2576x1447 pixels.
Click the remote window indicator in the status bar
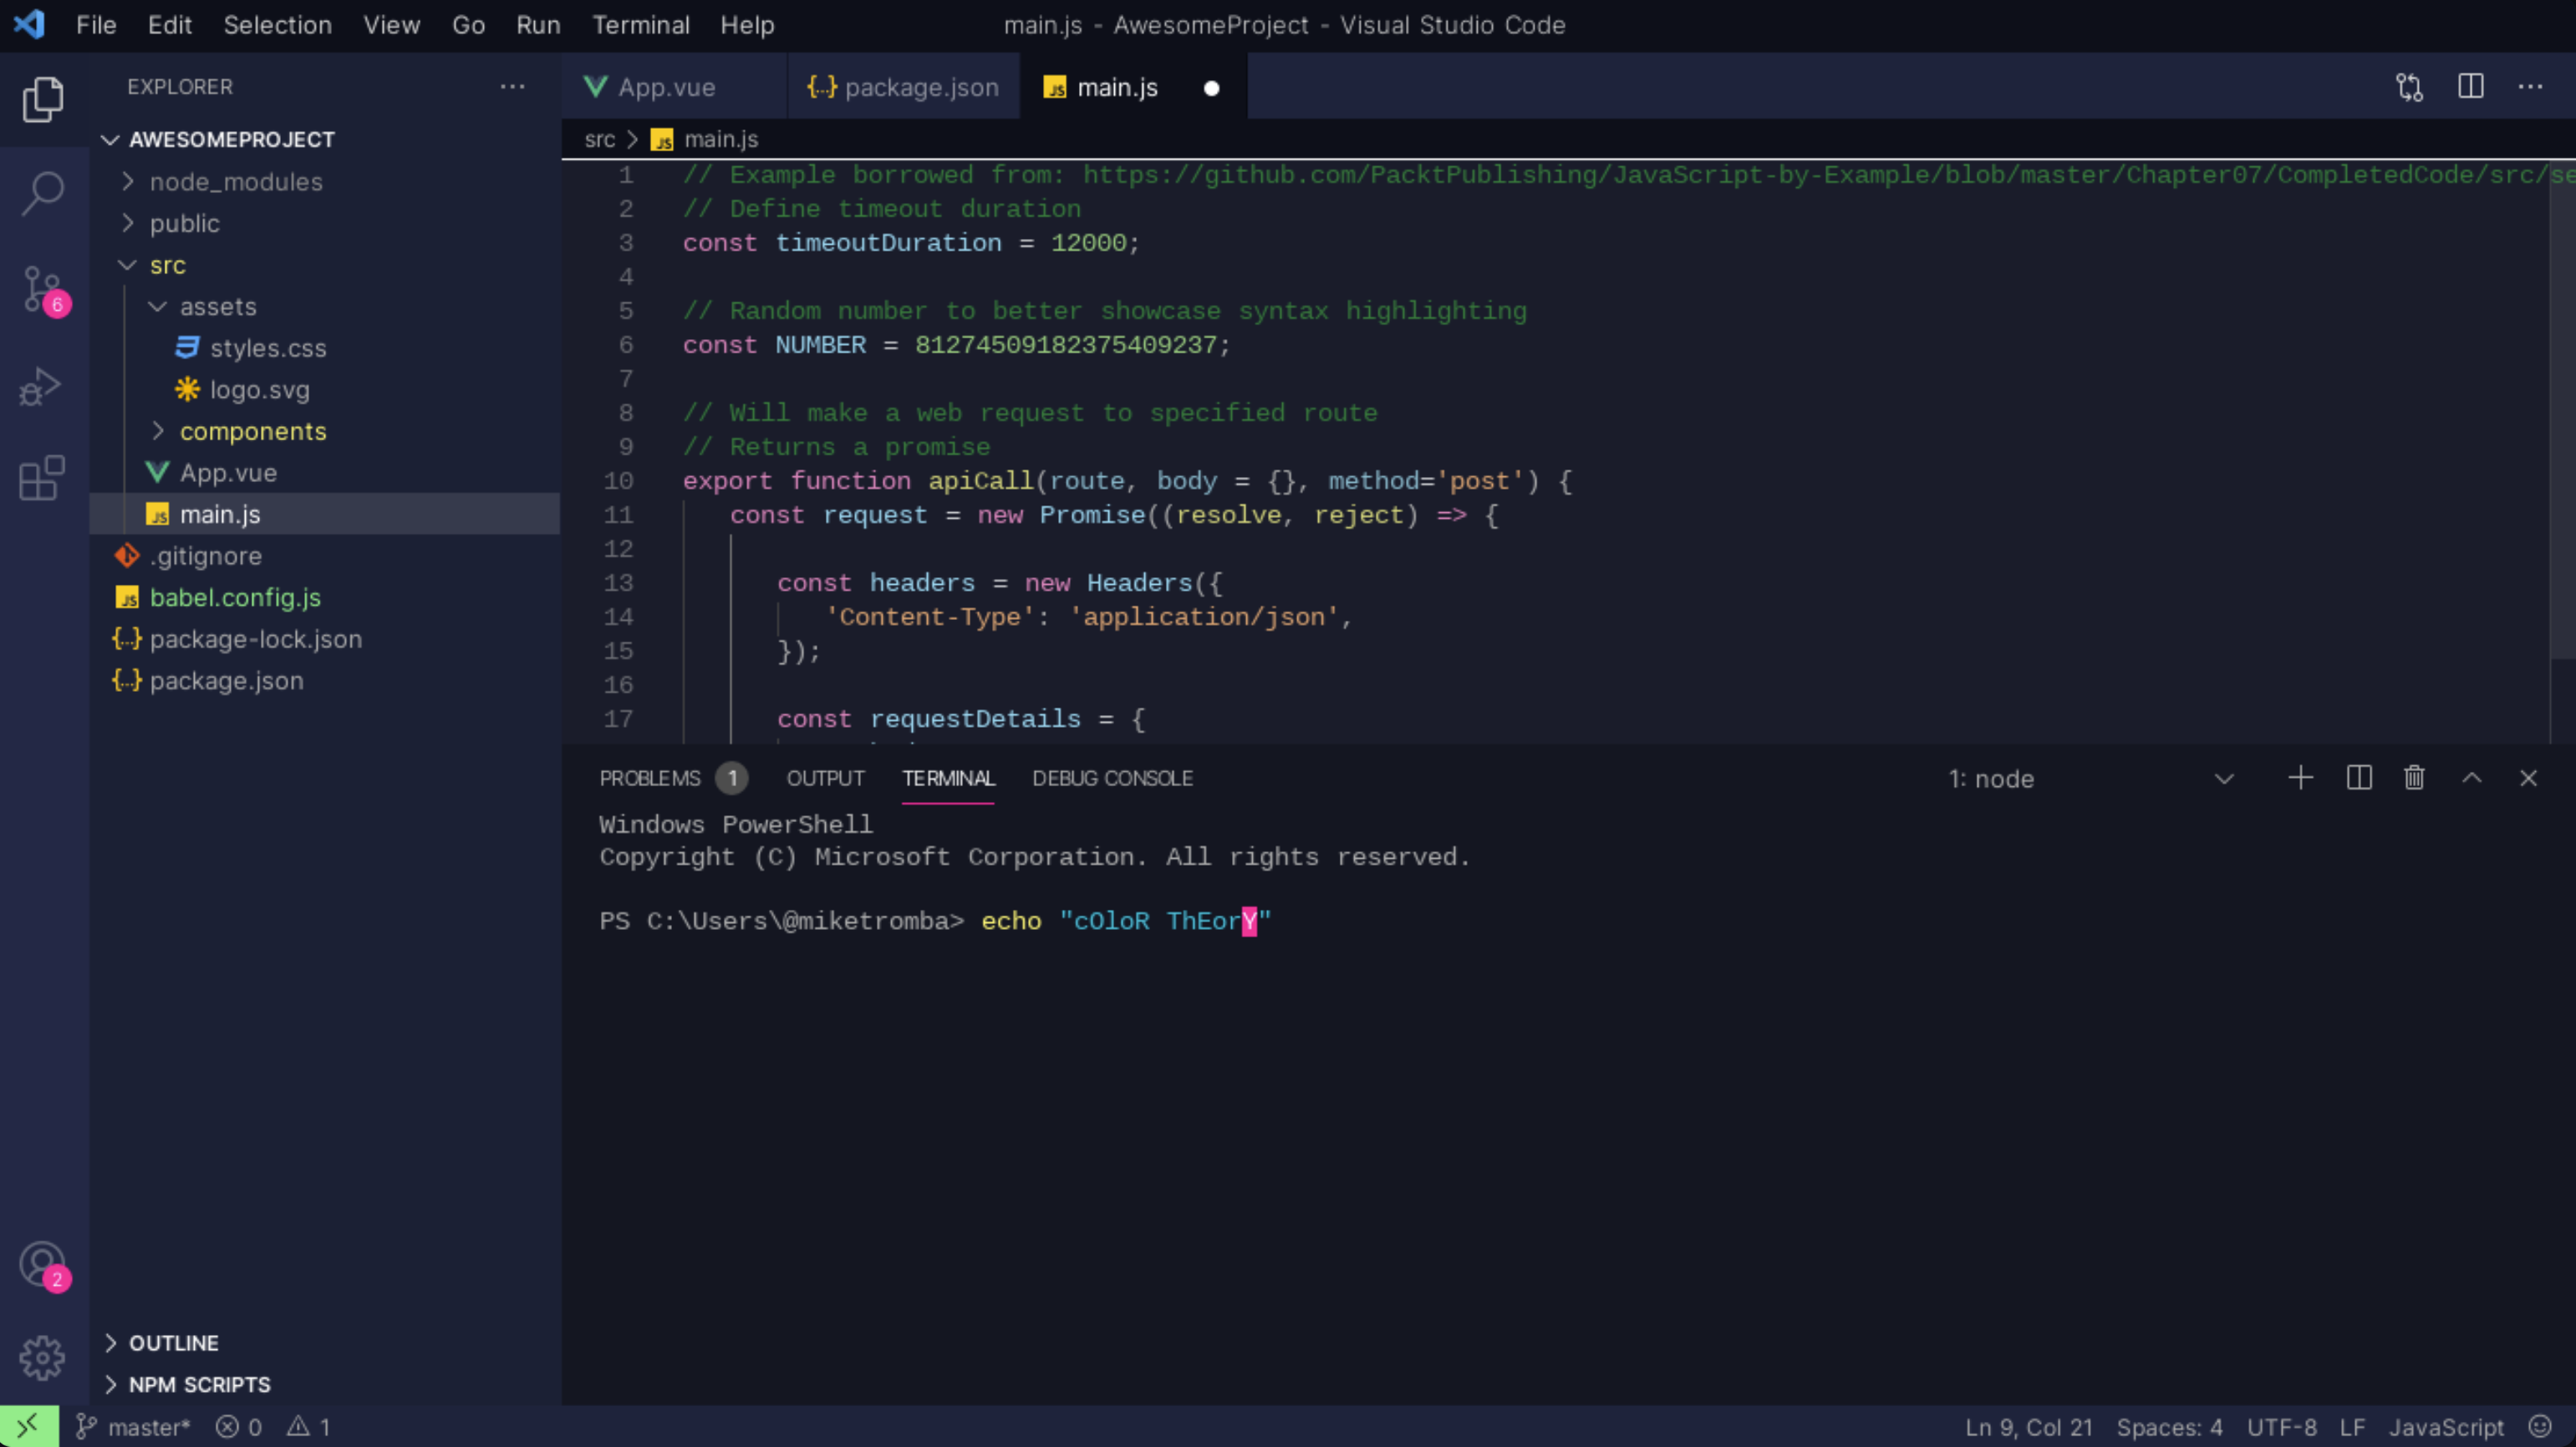pyautogui.click(x=28, y=1427)
